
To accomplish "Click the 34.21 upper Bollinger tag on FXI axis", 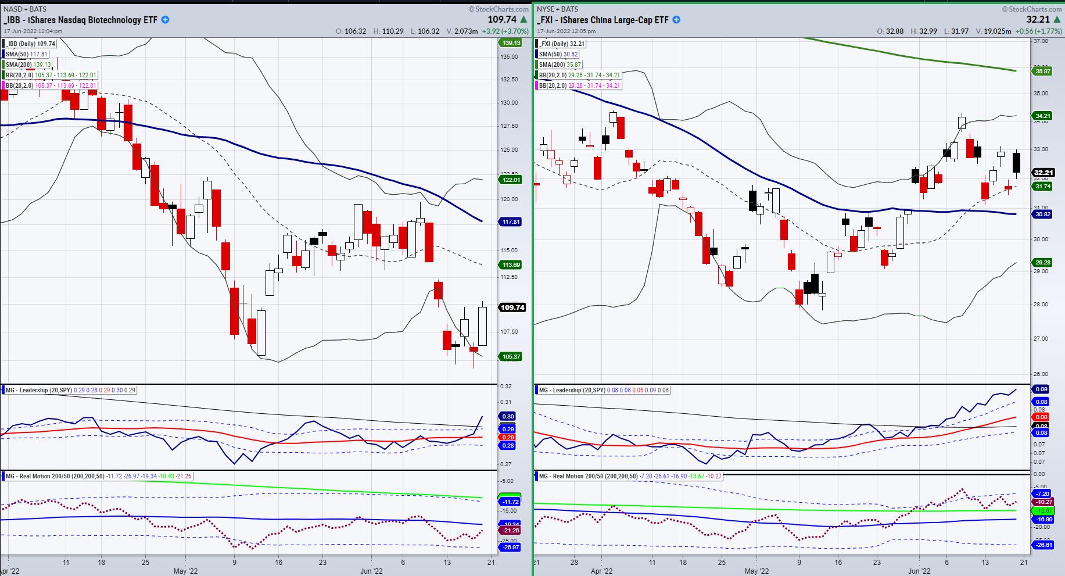I will coord(1042,116).
